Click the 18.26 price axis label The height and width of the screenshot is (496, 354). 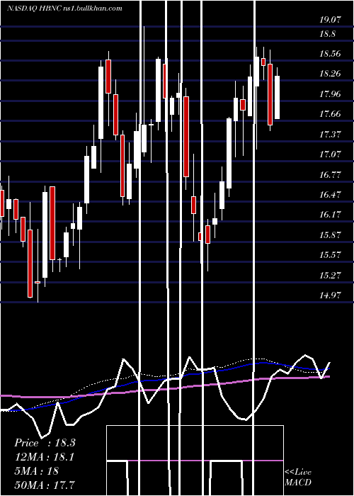[330, 74]
